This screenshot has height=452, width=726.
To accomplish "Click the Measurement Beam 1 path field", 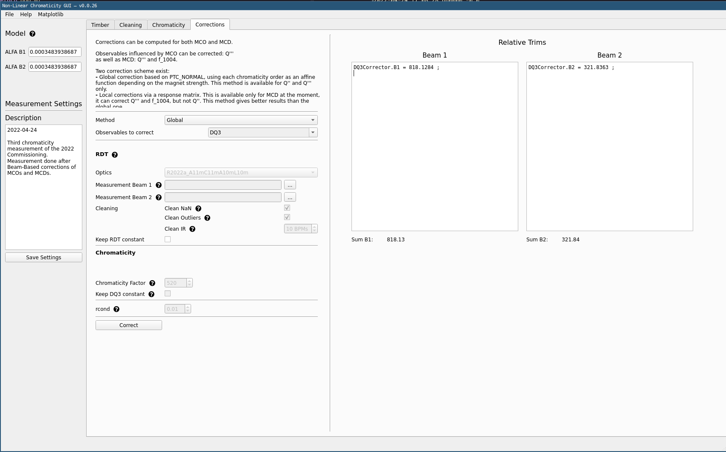I will pyautogui.click(x=223, y=185).
